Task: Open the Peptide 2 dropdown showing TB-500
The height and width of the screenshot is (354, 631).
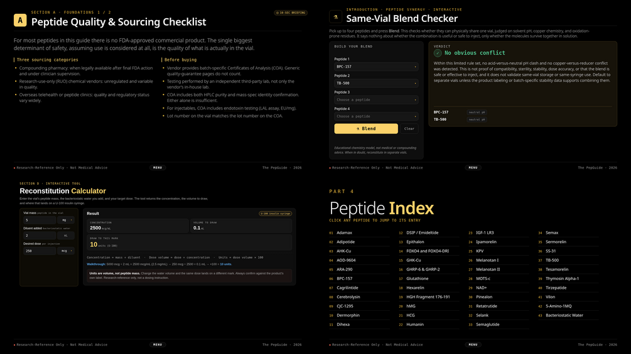Action: (376, 83)
